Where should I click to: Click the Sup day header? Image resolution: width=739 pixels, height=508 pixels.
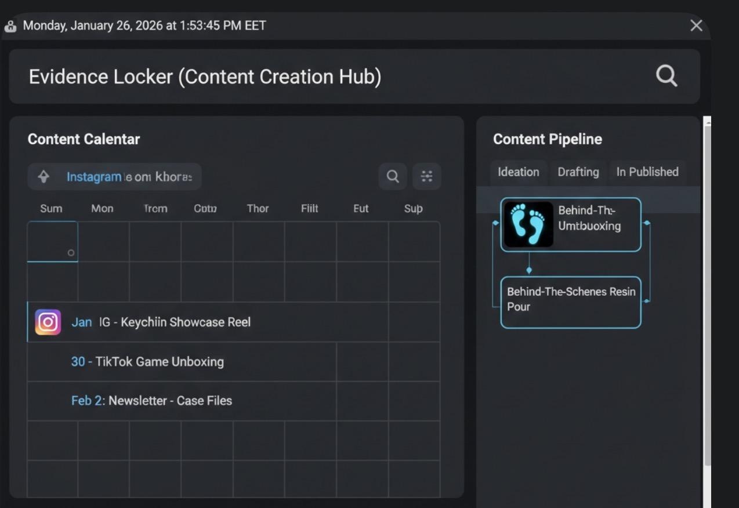pos(413,209)
